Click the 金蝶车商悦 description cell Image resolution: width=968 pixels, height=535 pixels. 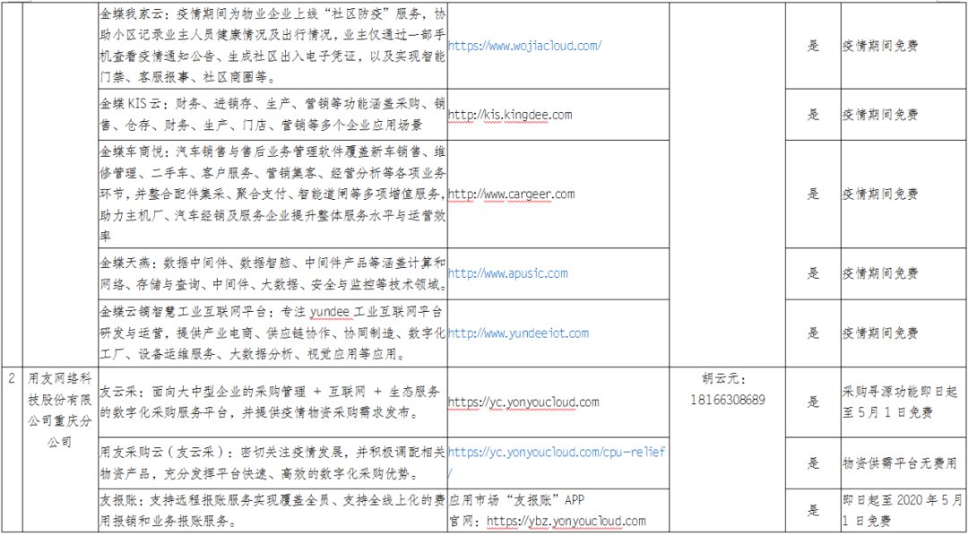pos(272,194)
